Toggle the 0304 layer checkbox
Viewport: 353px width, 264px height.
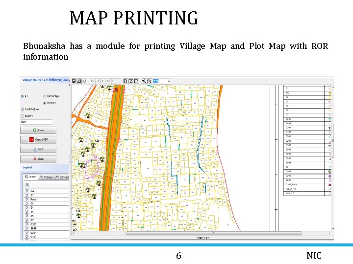27,233
